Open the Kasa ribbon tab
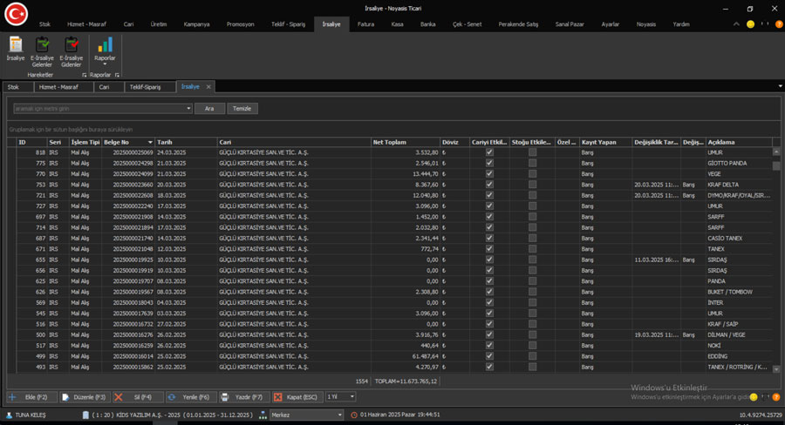The width and height of the screenshot is (785, 425). tap(398, 24)
